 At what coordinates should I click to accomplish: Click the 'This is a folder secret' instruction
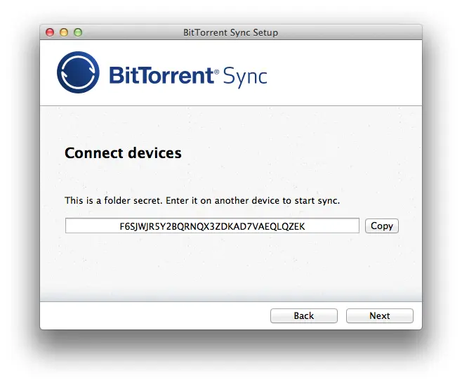tap(114, 200)
